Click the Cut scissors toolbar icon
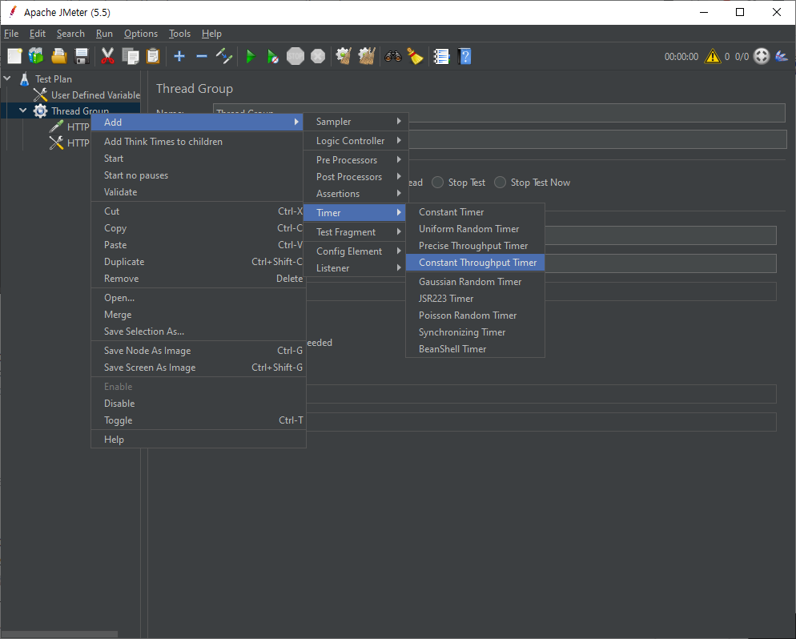 [x=107, y=56]
